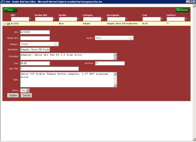The width and height of the screenshot is (196, 142).
Task: Click the 71 list price cell in grid
Action: pyautogui.click(x=167, y=24)
